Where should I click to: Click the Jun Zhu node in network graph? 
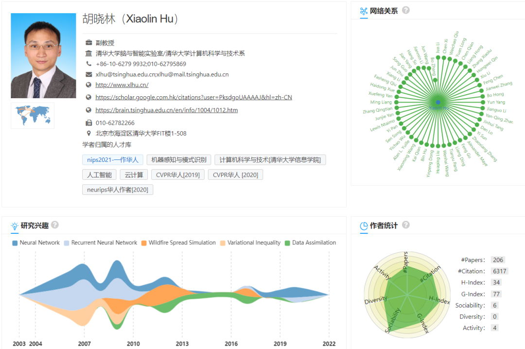[406, 78]
